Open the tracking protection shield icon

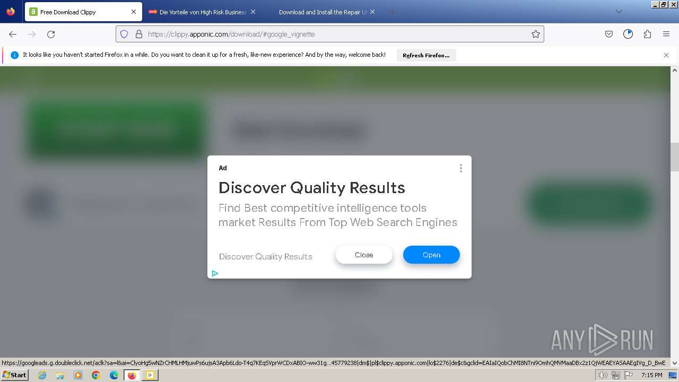pyautogui.click(x=124, y=34)
